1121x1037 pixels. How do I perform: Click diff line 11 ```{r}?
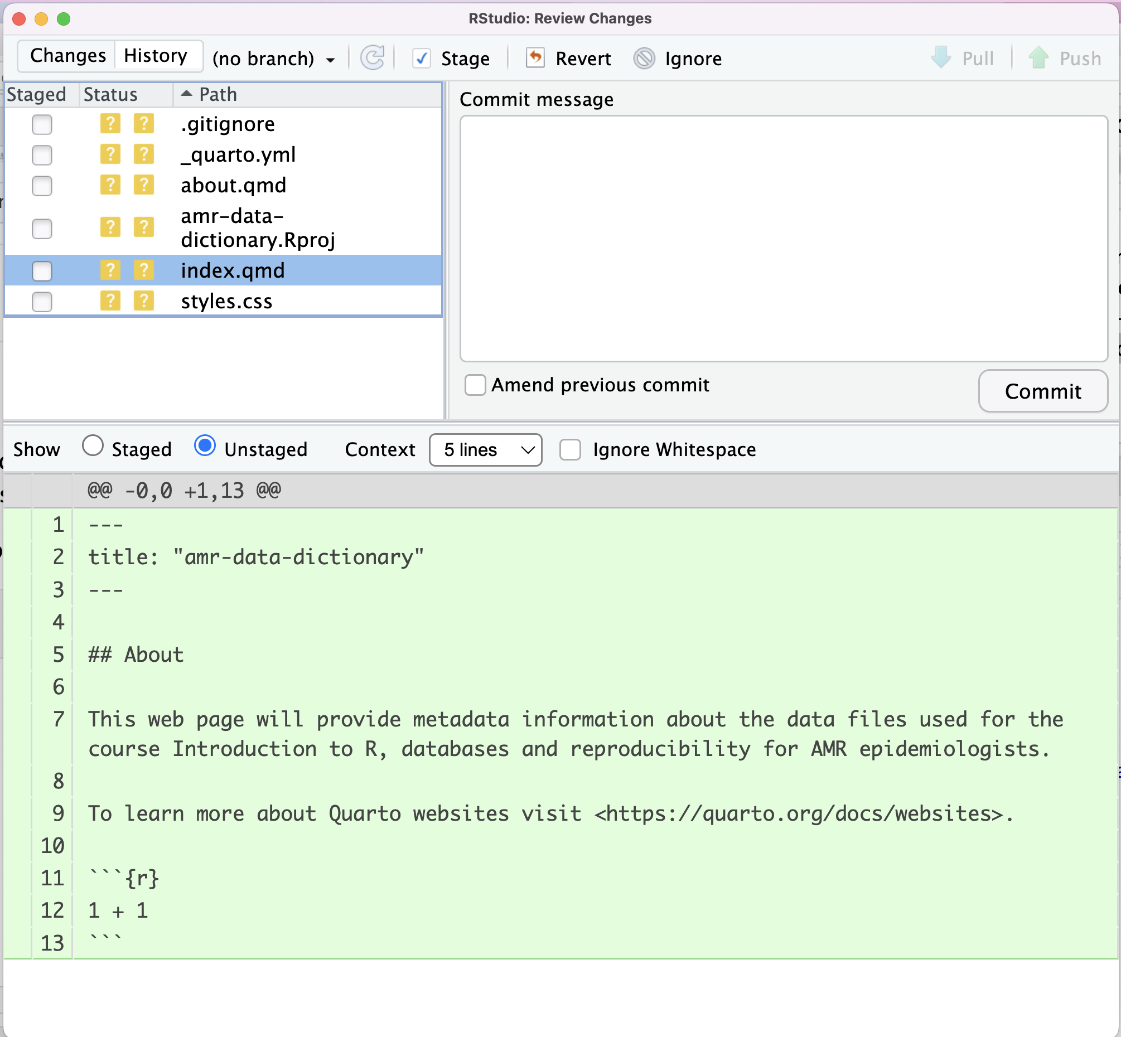tap(124, 878)
